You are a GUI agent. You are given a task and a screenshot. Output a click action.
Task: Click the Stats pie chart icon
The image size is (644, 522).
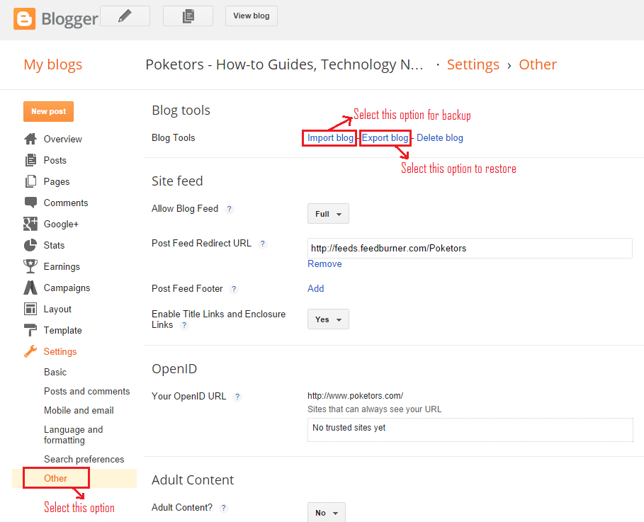[30, 245]
